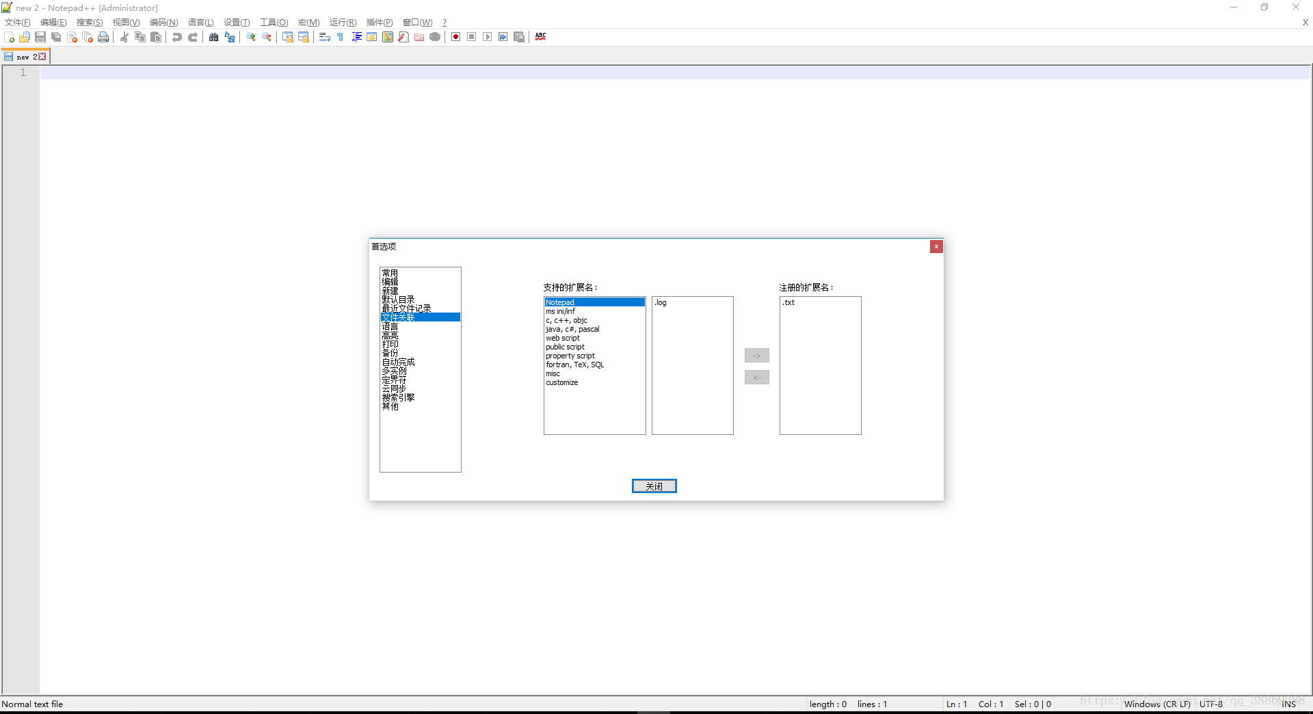Click the Save All toolbar icon
This screenshot has height=714, width=1313.
pos(56,37)
